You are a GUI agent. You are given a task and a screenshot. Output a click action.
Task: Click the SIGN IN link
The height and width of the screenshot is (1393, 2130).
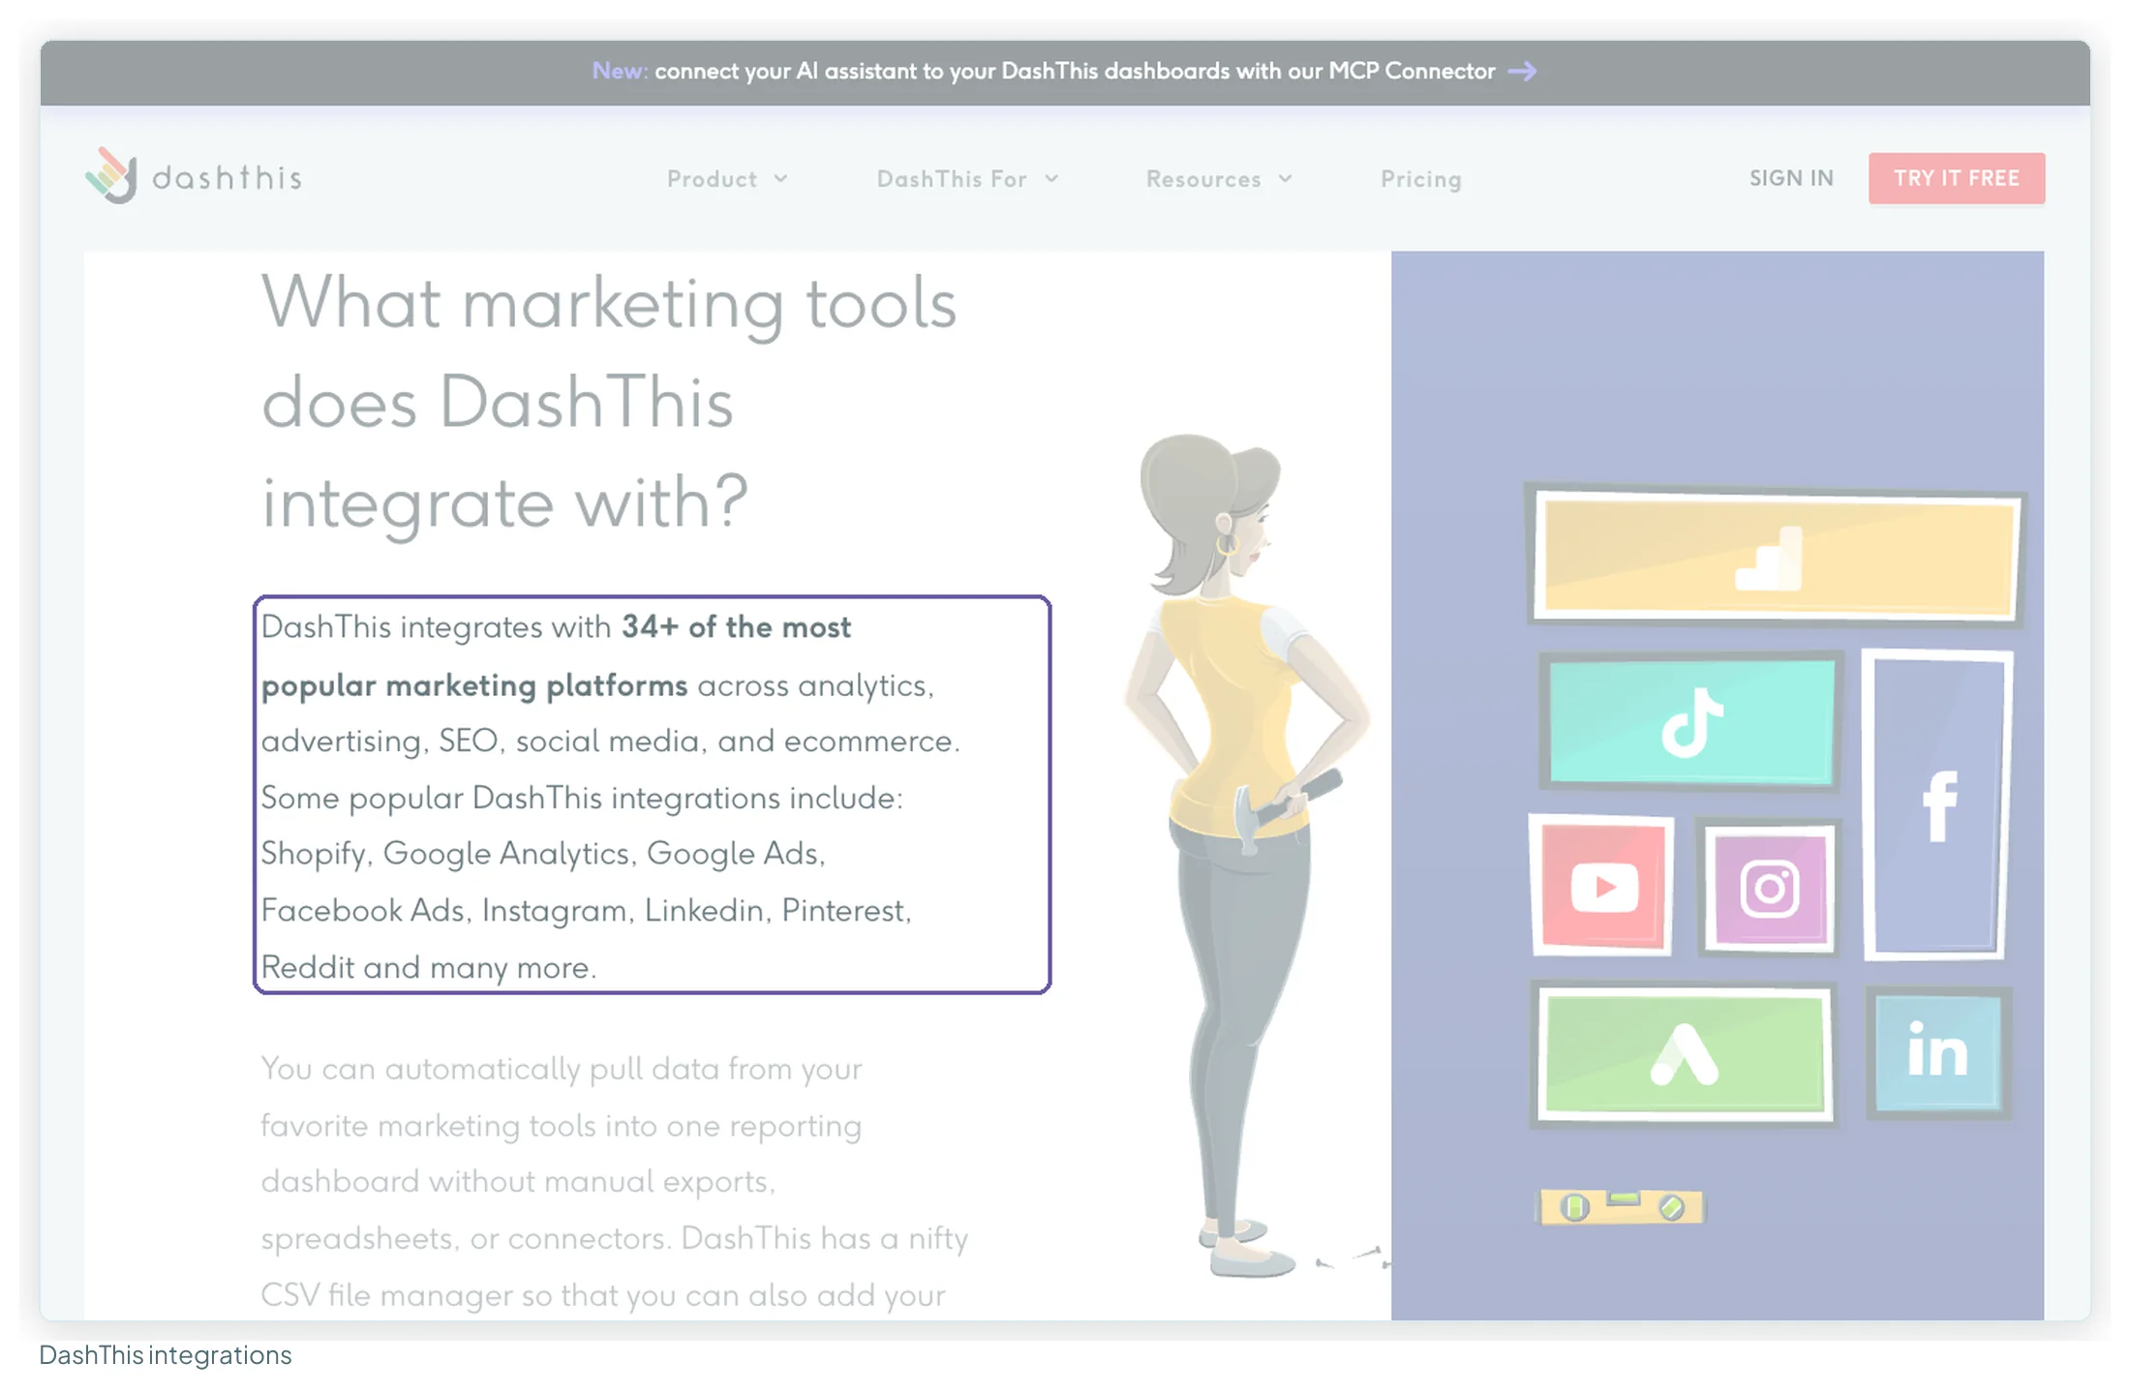pyautogui.click(x=1791, y=178)
